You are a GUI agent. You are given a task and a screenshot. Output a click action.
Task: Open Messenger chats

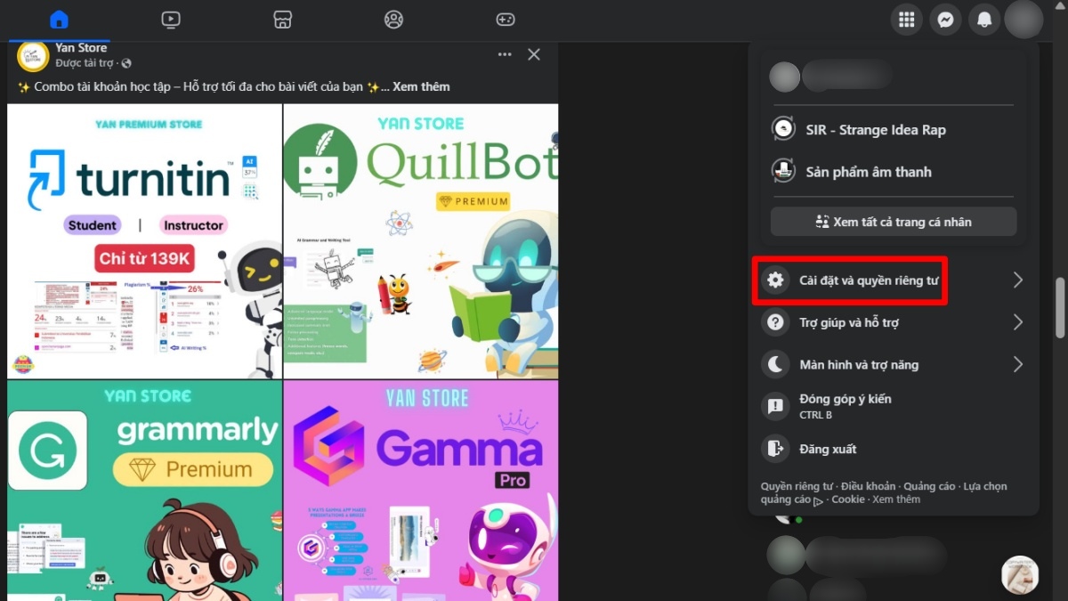(x=946, y=20)
